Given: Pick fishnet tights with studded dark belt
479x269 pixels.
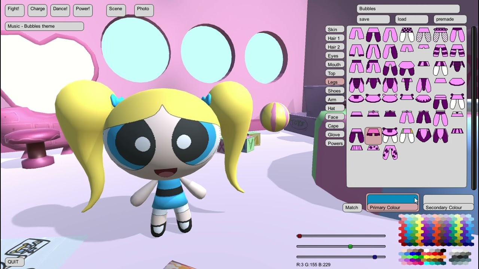Looking at the screenshot, I should pos(440,34).
